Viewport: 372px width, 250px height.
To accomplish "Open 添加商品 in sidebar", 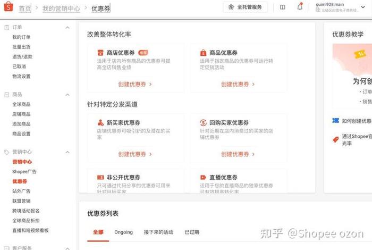I will click(21, 124).
